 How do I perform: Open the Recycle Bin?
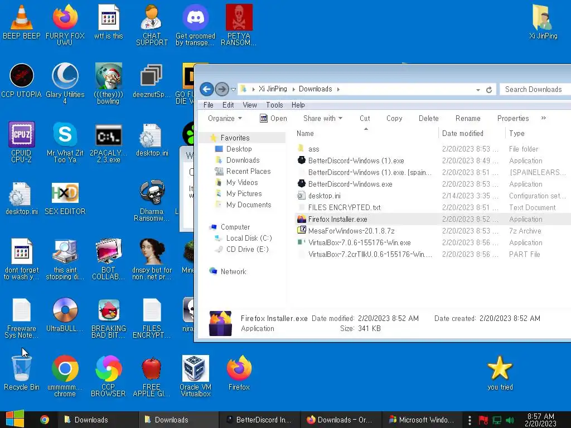coord(22,373)
